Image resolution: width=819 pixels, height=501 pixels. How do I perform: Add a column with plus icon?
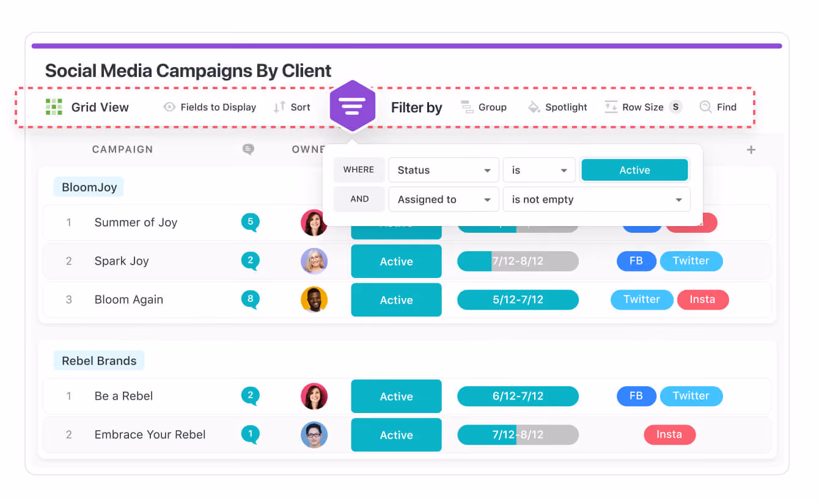(751, 150)
